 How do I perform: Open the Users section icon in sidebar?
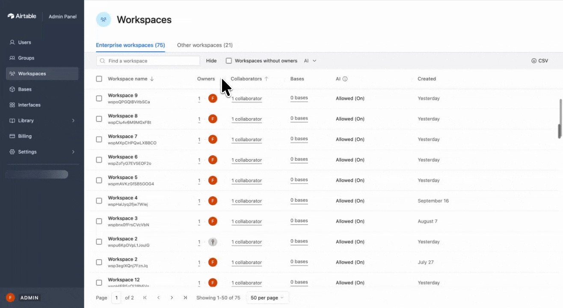[12, 42]
